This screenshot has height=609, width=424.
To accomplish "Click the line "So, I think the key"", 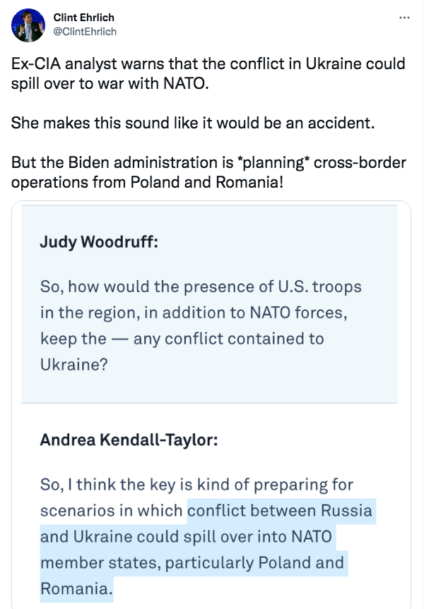I will 196,484.
